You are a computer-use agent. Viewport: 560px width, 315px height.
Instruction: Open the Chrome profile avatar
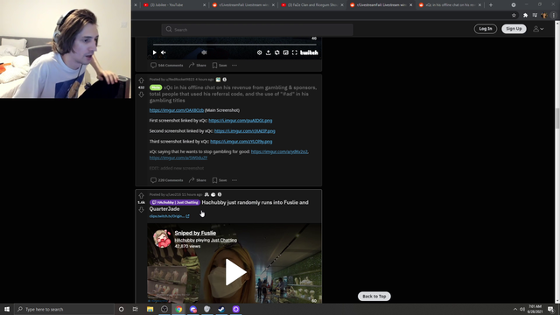point(544,16)
